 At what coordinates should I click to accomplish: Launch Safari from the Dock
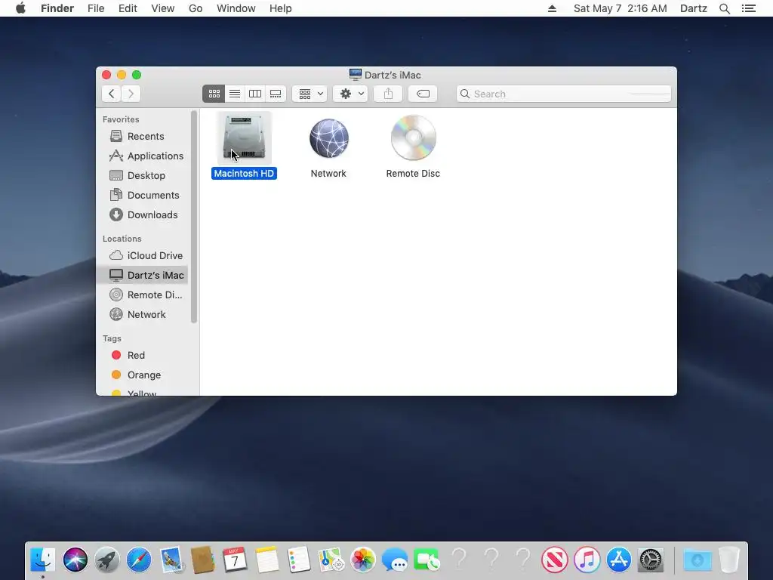pos(139,560)
